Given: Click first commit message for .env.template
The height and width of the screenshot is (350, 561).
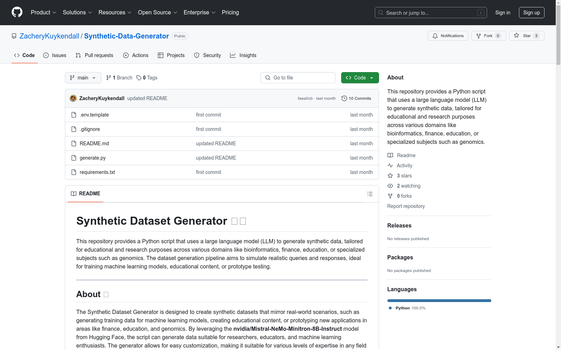Looking at the screenshot, I should [209, 115].
